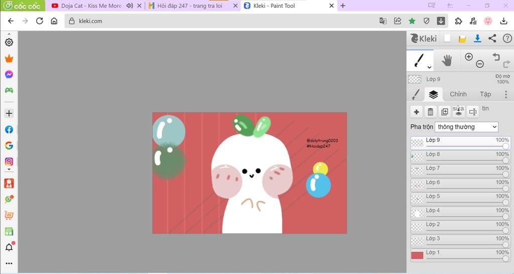This screenshot has width=514, height=274.
Task: Duplicate the selected layer
Action: click(445, 112)
